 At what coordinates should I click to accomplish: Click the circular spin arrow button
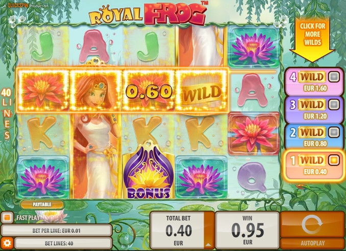(312, 225)
